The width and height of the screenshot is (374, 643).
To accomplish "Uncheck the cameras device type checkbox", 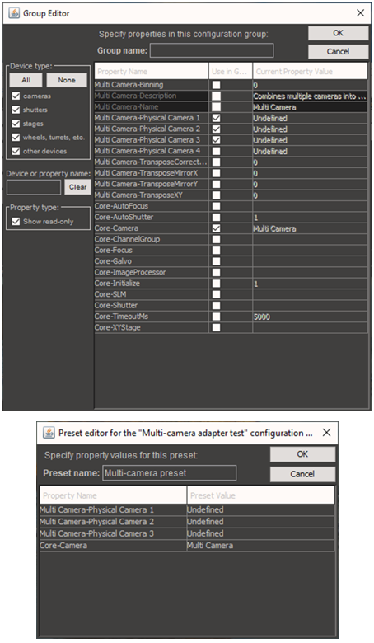I will [16, 96].
